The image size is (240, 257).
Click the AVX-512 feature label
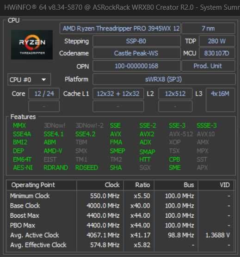point(181,134)
